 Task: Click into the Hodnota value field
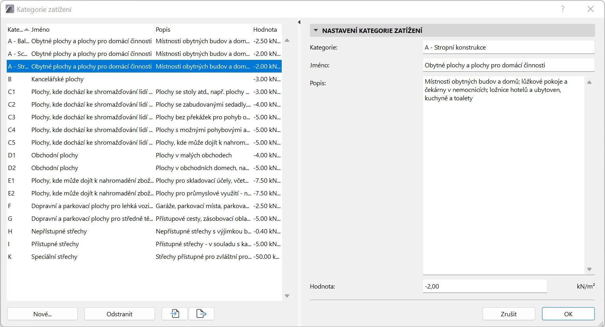point(485,286)
